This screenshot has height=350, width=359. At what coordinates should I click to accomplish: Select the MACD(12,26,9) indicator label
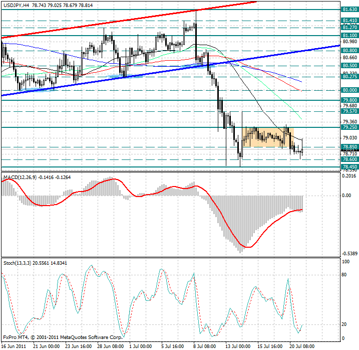[19, 178]
